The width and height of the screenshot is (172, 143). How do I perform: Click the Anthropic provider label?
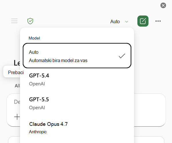(38, 132)
